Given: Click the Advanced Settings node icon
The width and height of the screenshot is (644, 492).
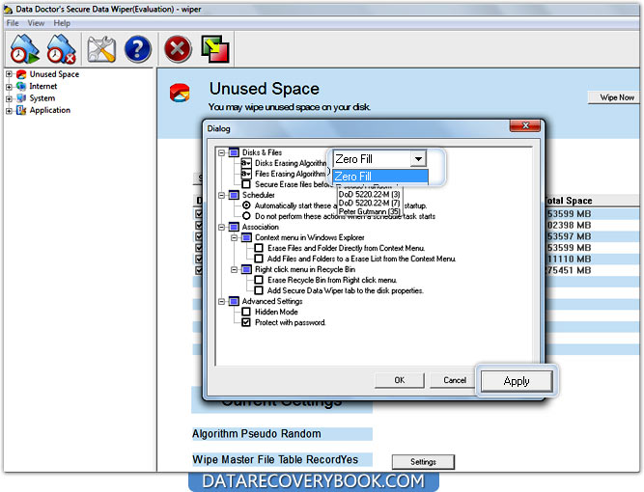Looking at the screenshot, I should coord(234,302).
